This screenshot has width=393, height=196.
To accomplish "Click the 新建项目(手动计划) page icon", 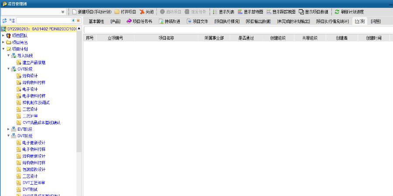I will [74, 12].
